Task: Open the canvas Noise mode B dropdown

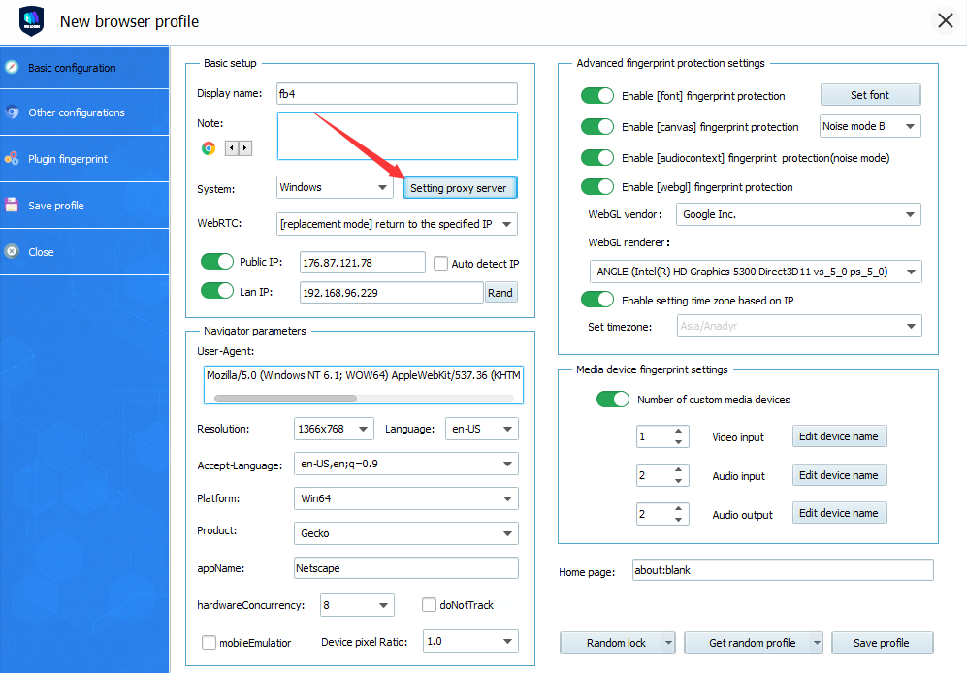Action: [870, 126]
